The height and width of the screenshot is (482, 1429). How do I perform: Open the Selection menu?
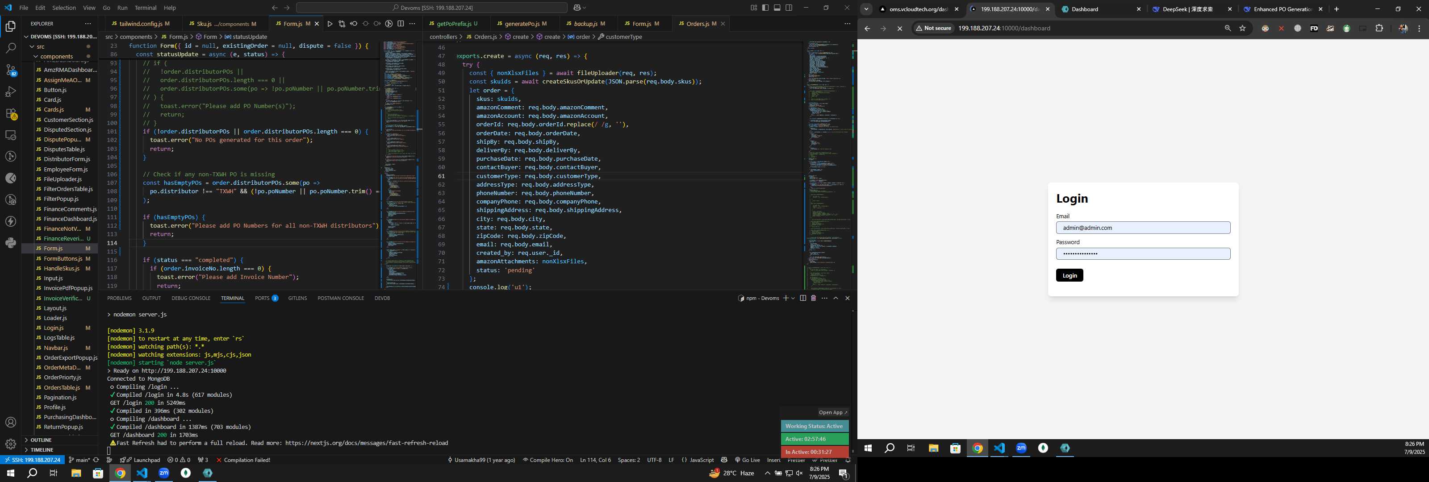coord(64,8)
